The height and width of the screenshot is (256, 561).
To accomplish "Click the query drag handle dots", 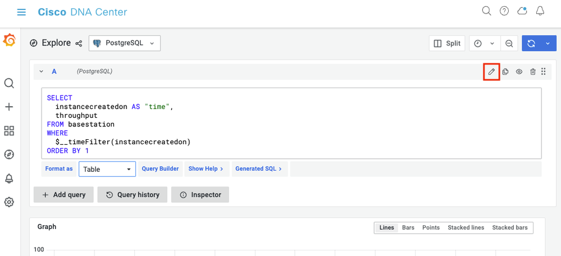I will [x=544, y=71].
